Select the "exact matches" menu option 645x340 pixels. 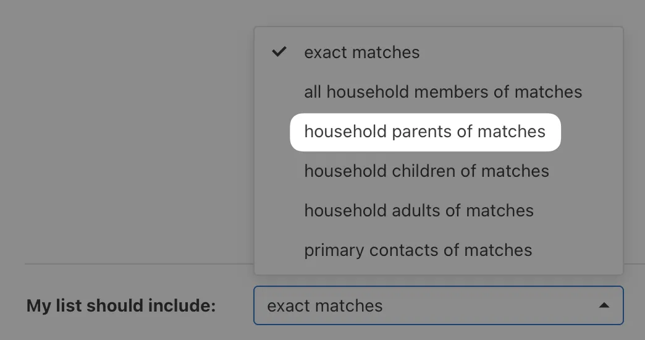pyautogui.click(x=361, y=53)
